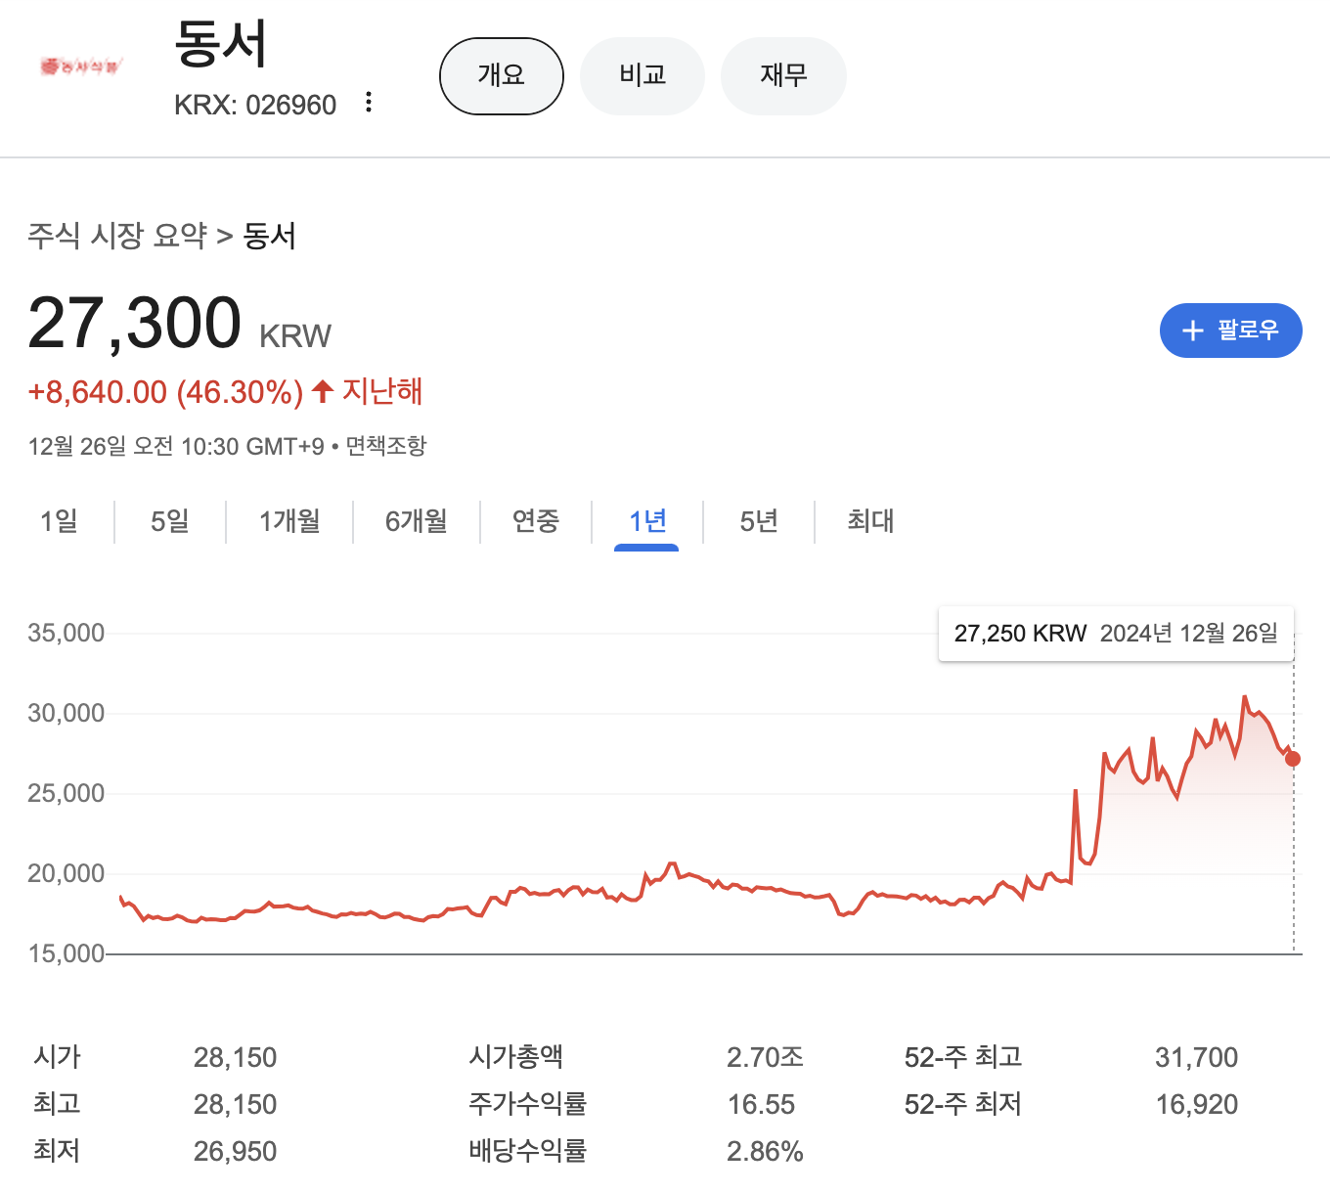
Task: Select the 개요 overview tab
Action: (502, 76)
